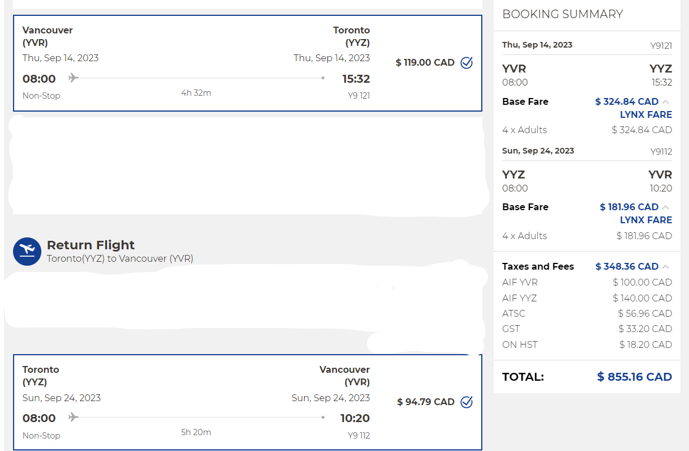Toggle checkmark beside $94.79 CAD fare
This screenshot has width=689, height=451.
(467, 402)
